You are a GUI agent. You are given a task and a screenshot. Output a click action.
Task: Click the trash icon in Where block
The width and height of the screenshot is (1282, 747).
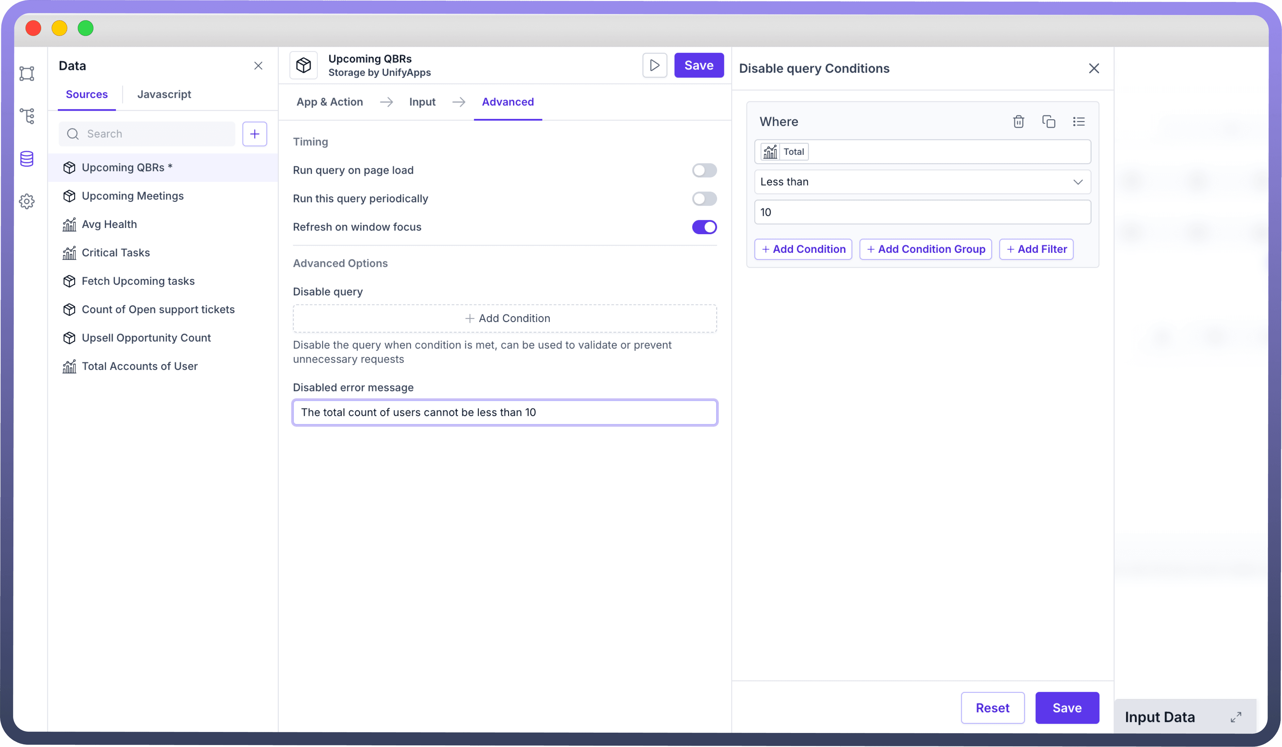(x=1018, y=122)
